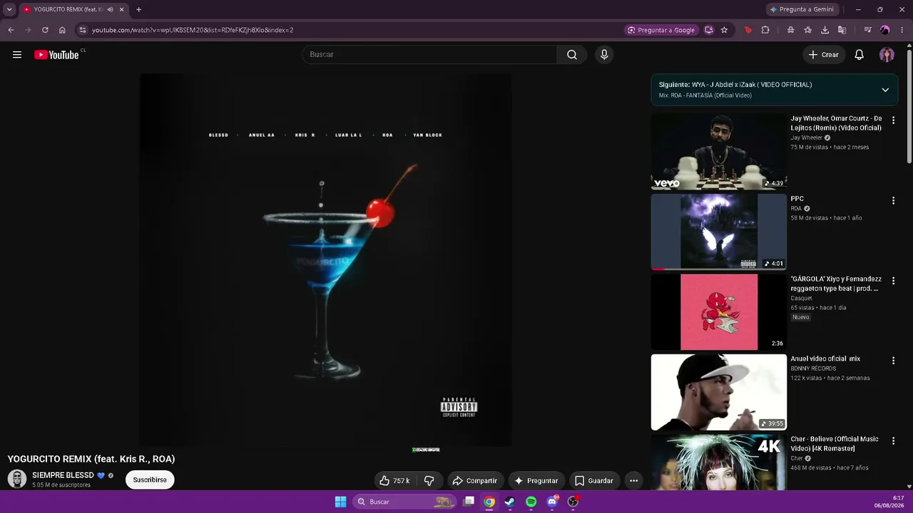
Task: Open OBS Studio from the taskbar
Action: (572, 502)
